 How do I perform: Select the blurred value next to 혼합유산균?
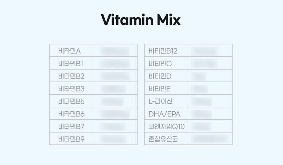click(210, 139)
